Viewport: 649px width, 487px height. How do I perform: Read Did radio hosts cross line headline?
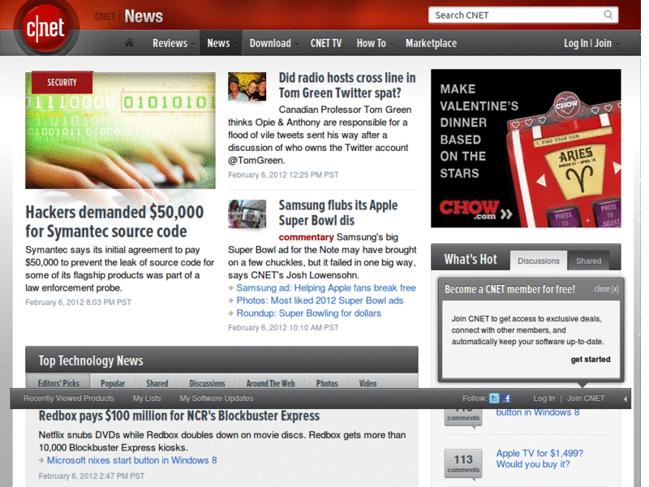pos(347,85)
